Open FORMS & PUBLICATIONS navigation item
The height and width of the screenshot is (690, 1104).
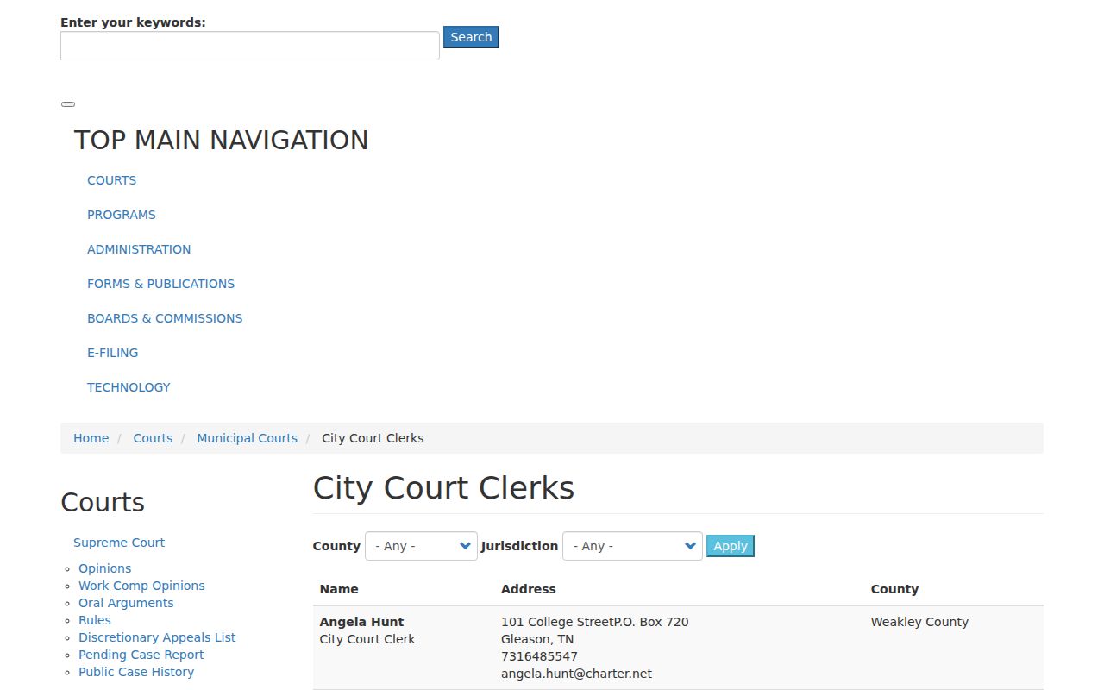pos(160,284)
